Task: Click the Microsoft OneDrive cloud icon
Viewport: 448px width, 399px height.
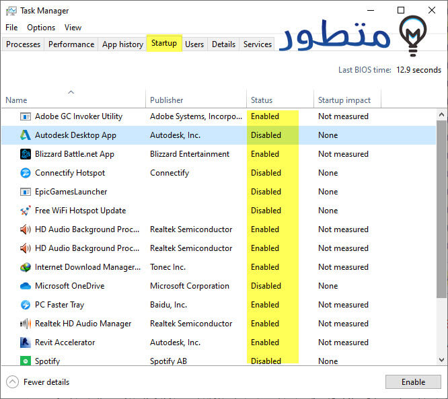Action: [26, 286]
